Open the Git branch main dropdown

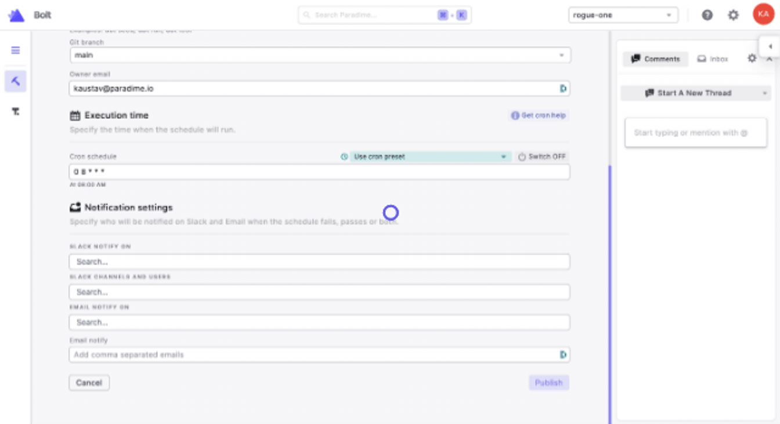tap(320, 55)
